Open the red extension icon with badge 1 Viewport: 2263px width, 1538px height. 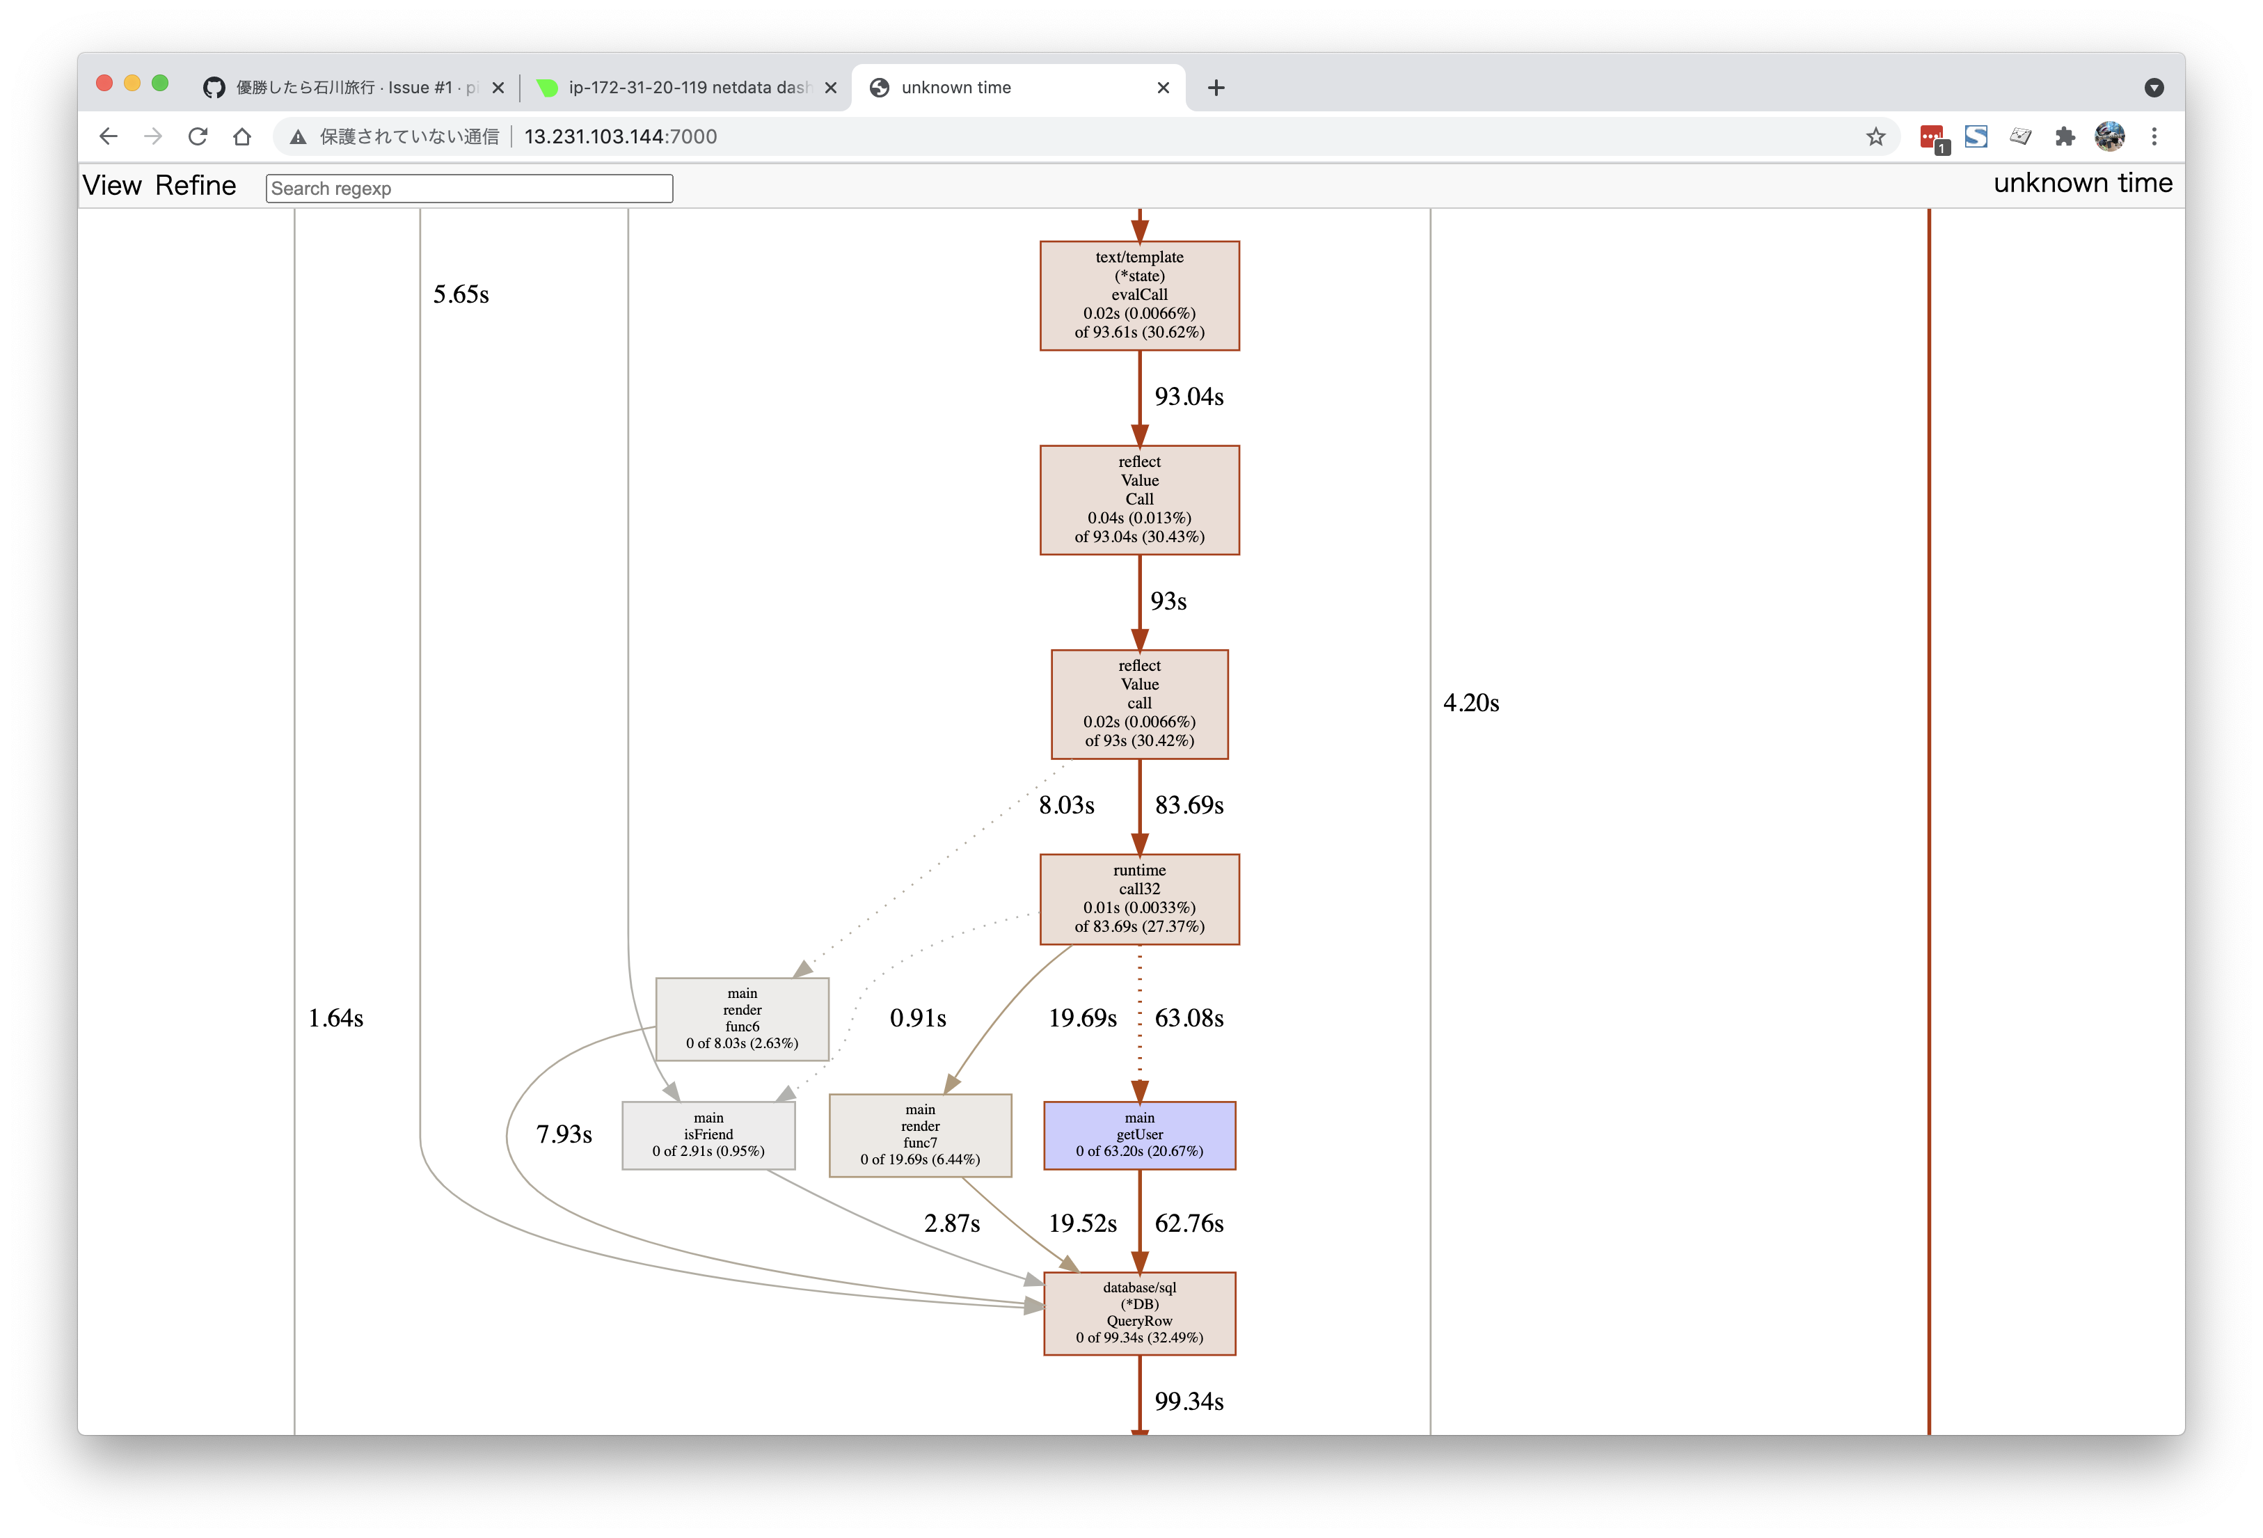[x=1933, y=138]
